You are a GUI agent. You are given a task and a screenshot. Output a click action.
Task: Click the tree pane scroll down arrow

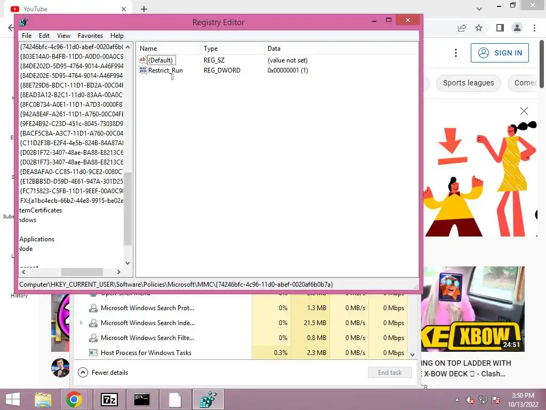[128, 263]
